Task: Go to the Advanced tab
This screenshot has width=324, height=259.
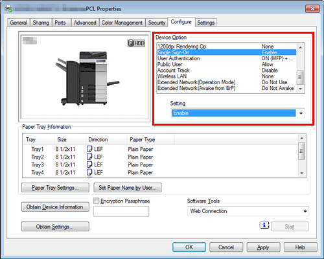Action: coord(85,23)
